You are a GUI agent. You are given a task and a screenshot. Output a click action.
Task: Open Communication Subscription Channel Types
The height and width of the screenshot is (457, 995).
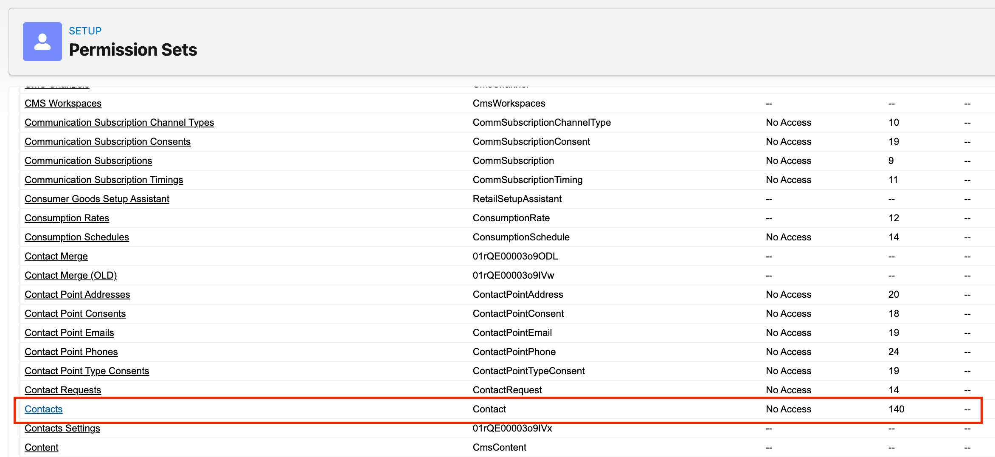tap(119, 122)
